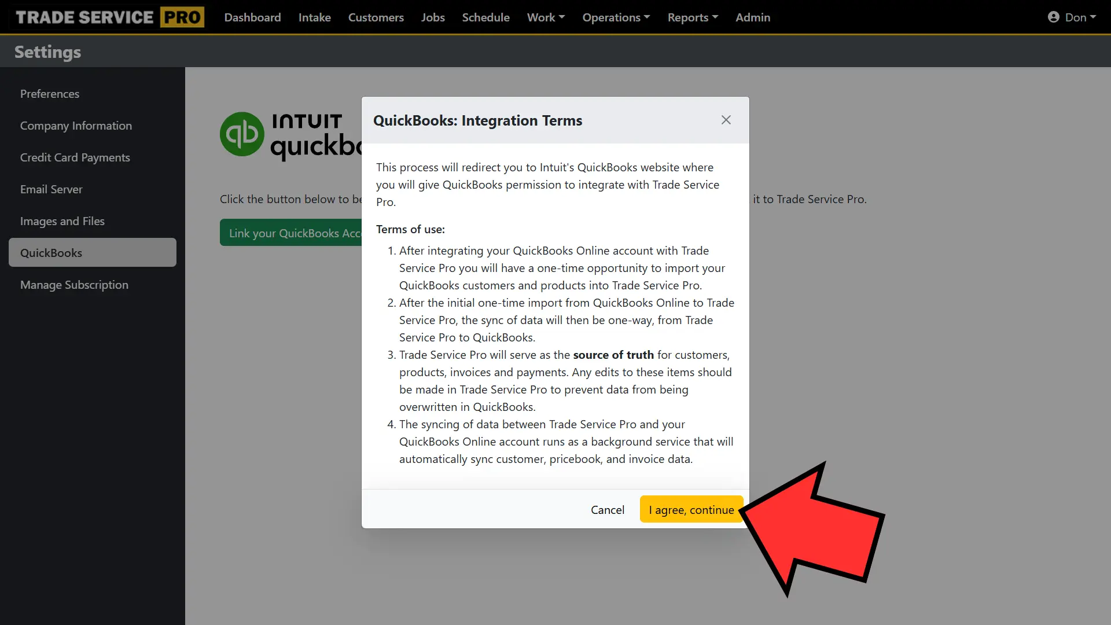Cancel the QuickBooks integration terms

(x=608, y=509)
